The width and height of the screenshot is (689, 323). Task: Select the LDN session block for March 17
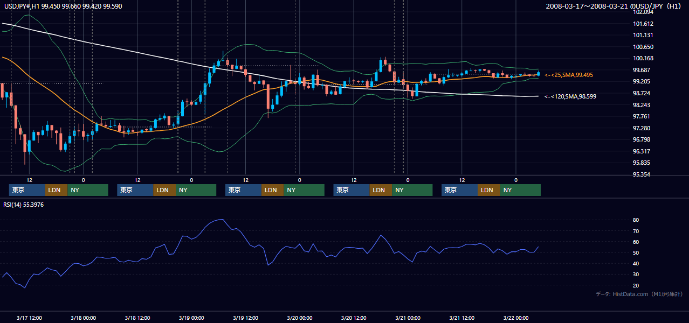56,190
